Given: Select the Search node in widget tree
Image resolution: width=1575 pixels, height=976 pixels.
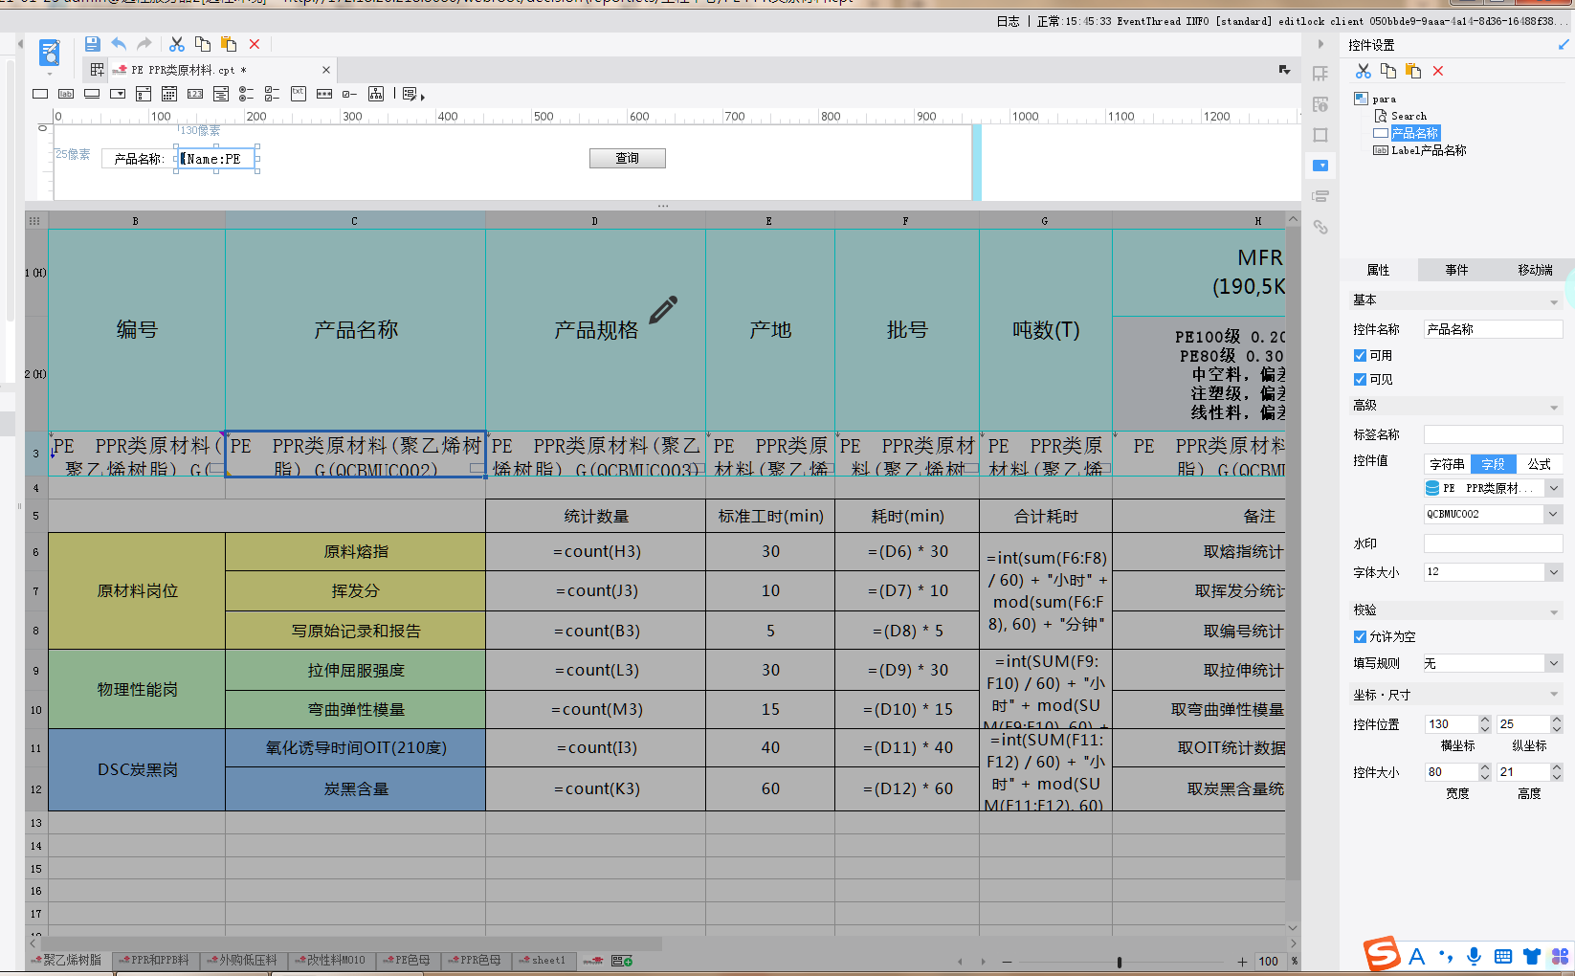Looking at the screenshot, I should coord(1409,116).
